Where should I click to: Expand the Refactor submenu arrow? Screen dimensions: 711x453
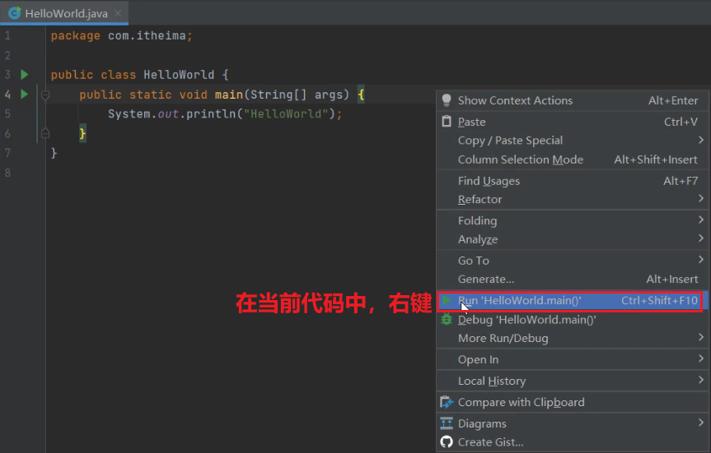pyautogui.click(x=701, y=199)
